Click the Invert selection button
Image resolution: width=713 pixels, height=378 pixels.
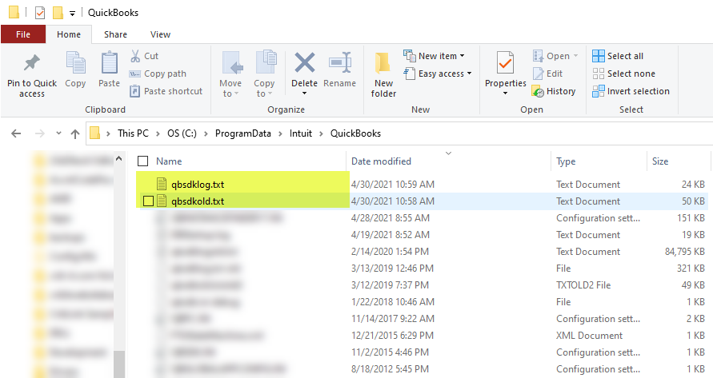pos(631,91)
